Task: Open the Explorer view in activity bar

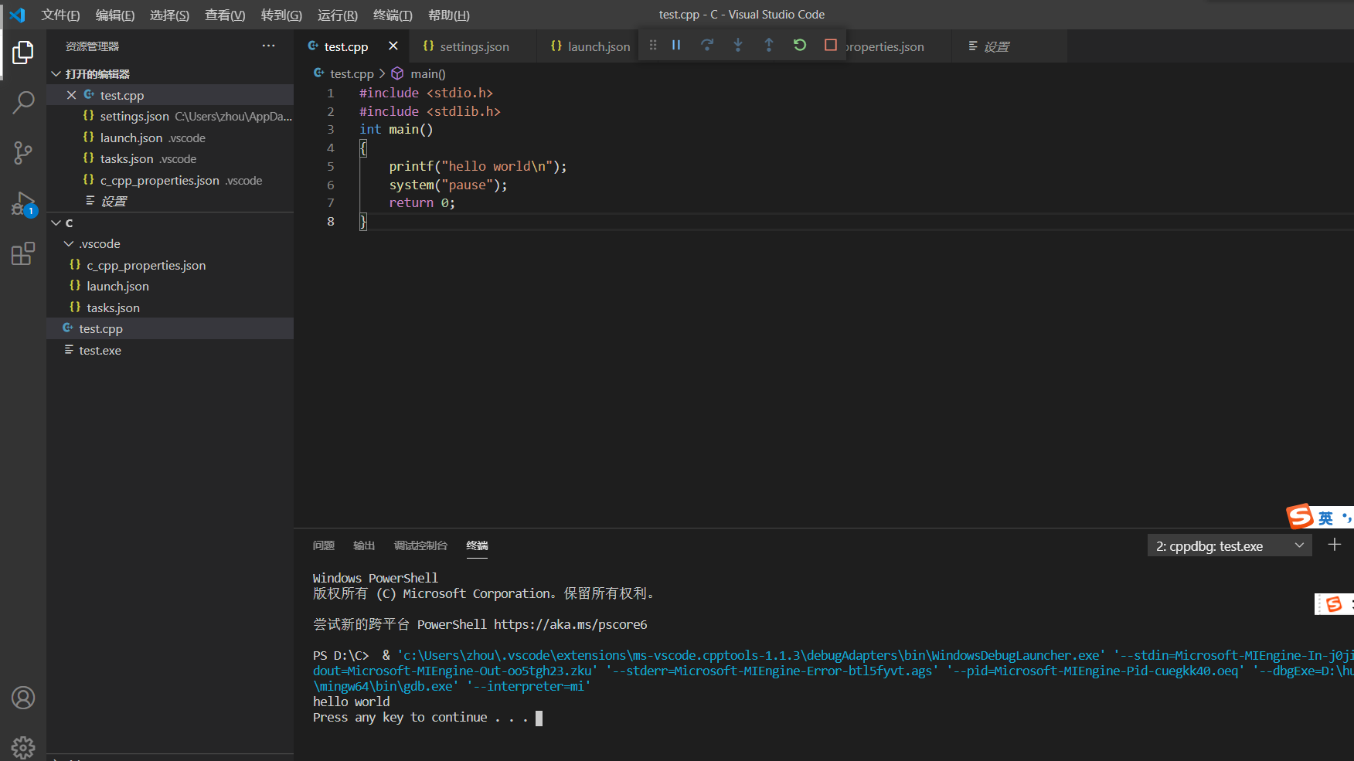Action: pyautogui.click(x=23, y=53)
